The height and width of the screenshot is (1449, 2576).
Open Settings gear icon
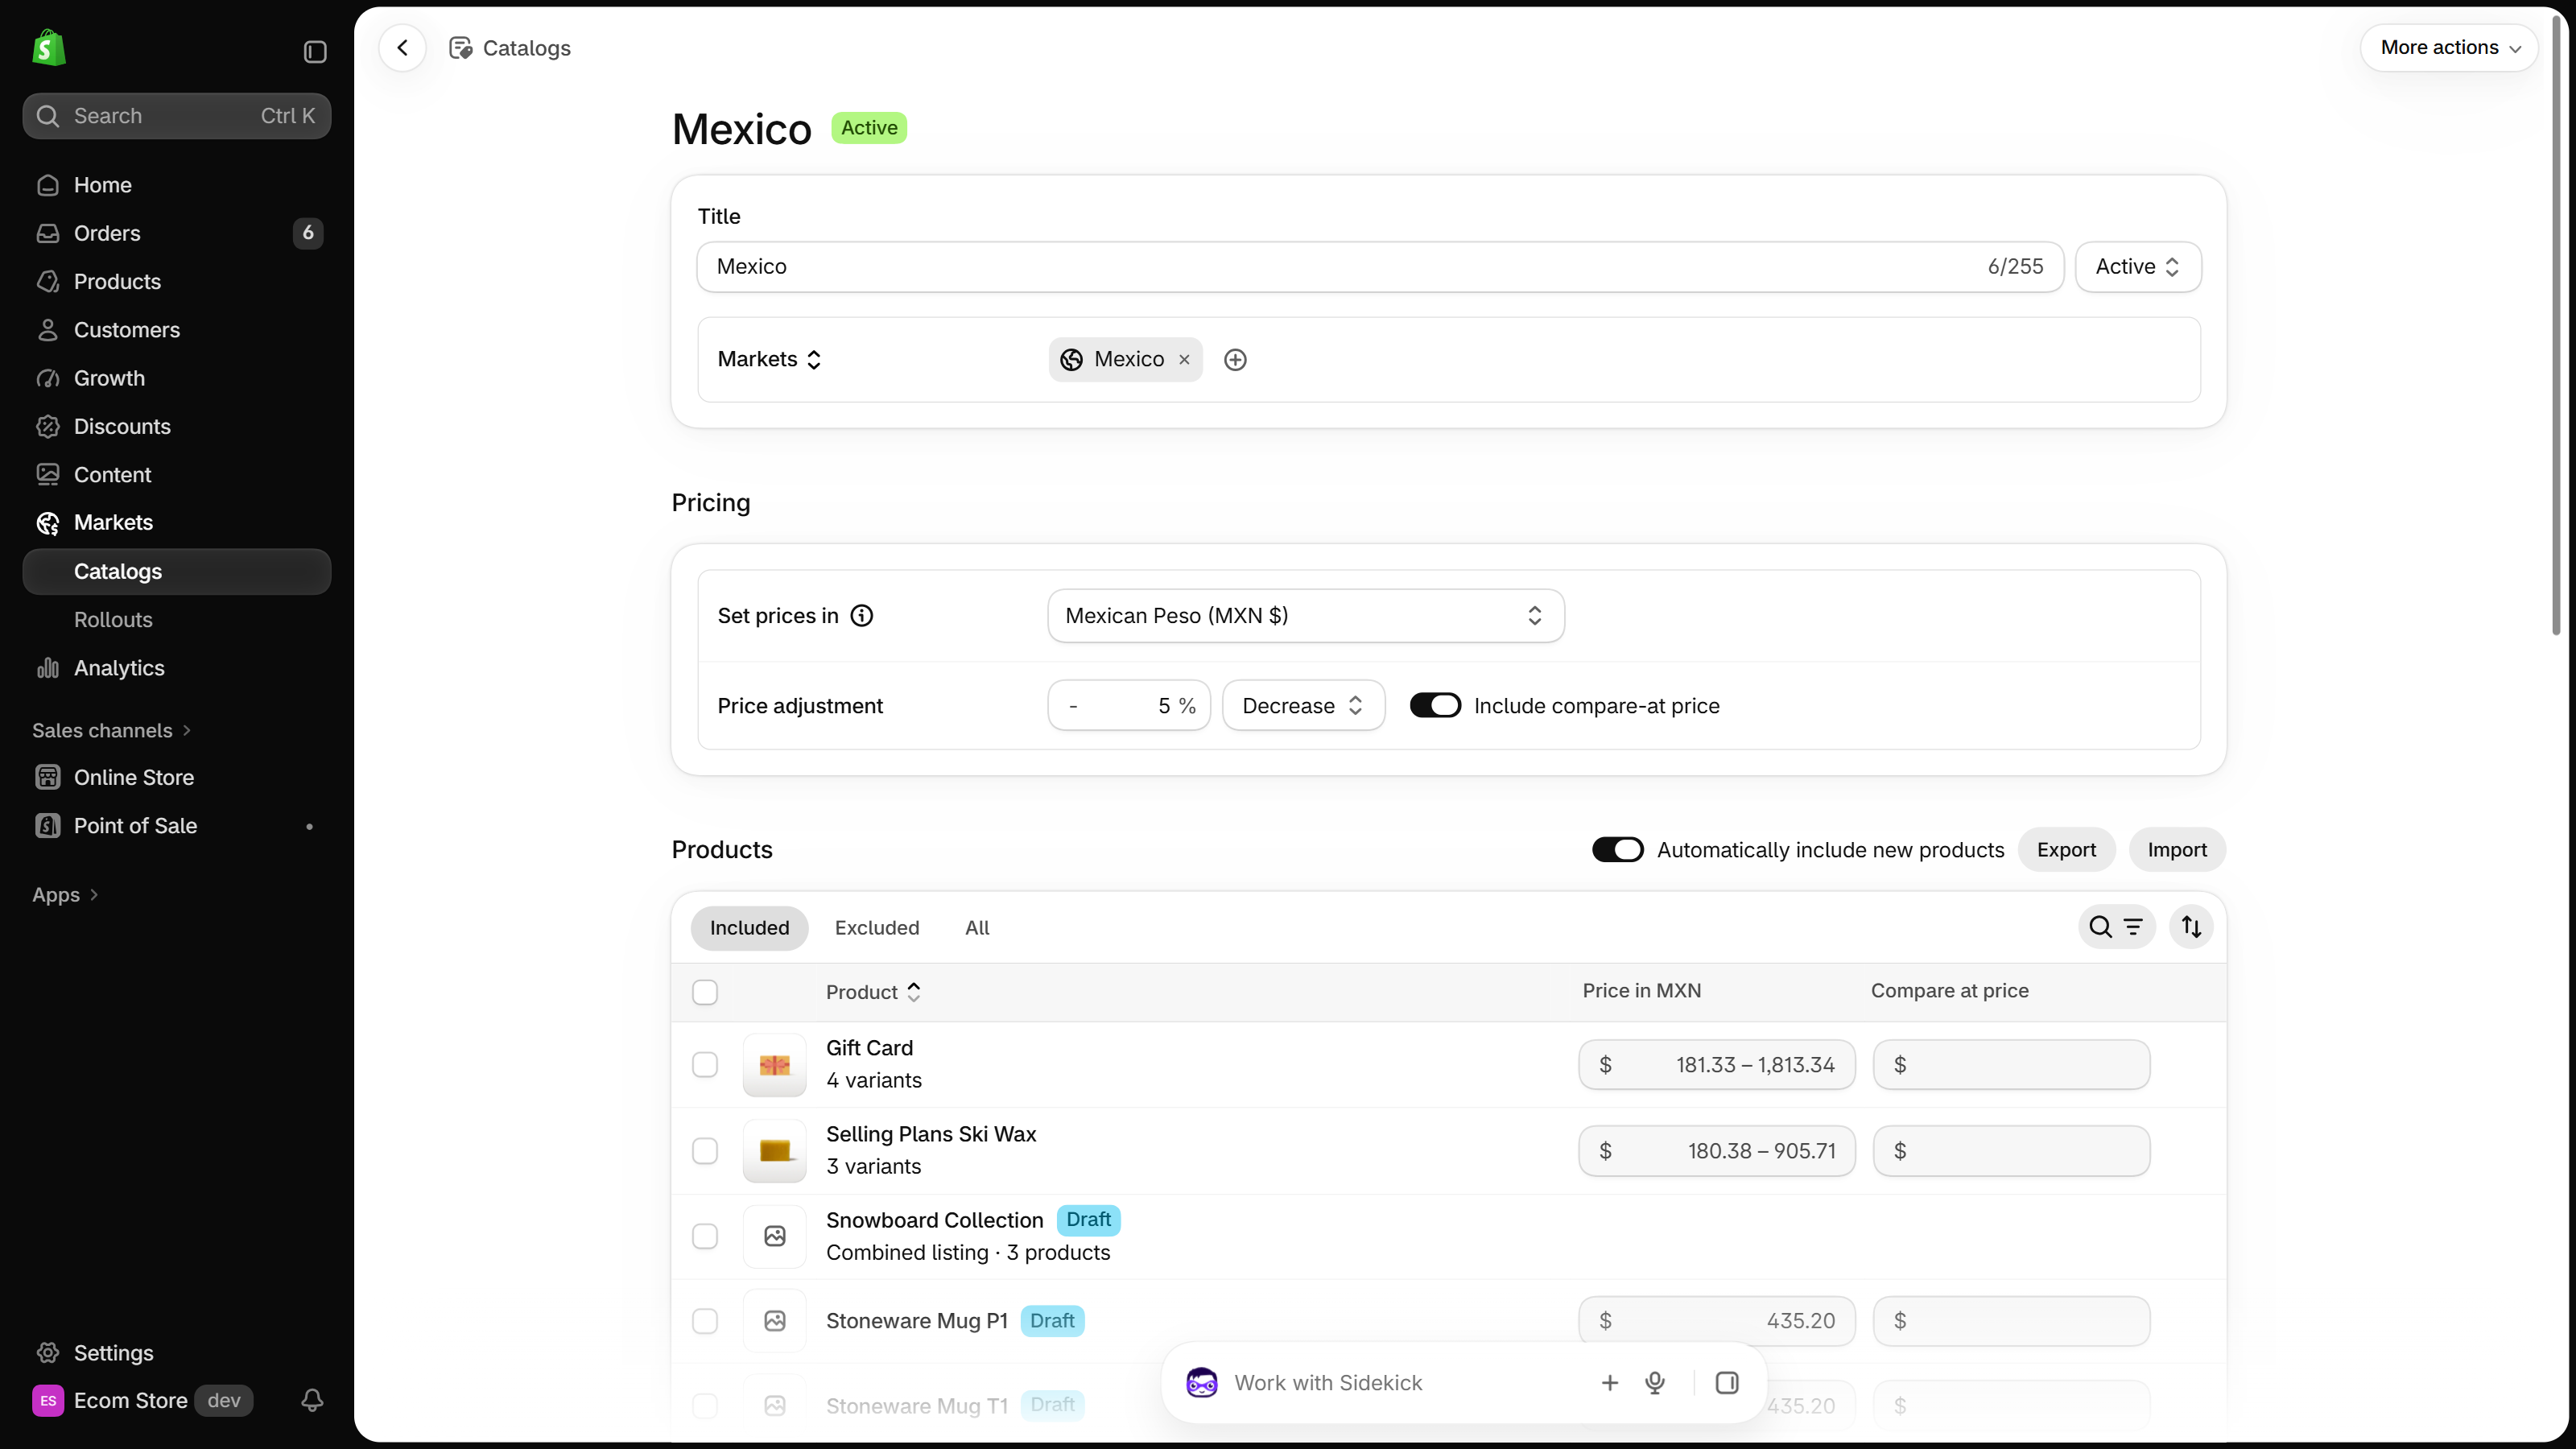(x=48, y=1353)
